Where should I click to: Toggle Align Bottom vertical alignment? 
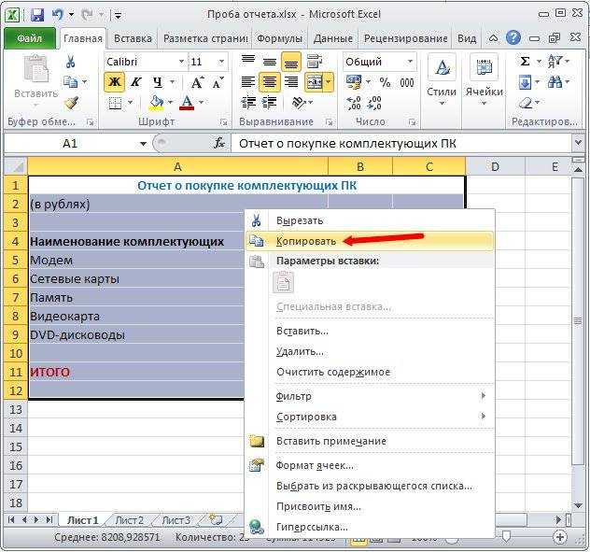(x=291, y=62)
